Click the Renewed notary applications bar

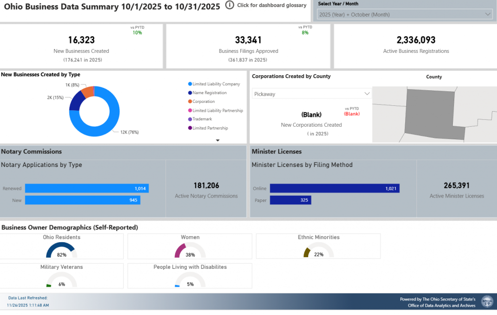(86, 188)
